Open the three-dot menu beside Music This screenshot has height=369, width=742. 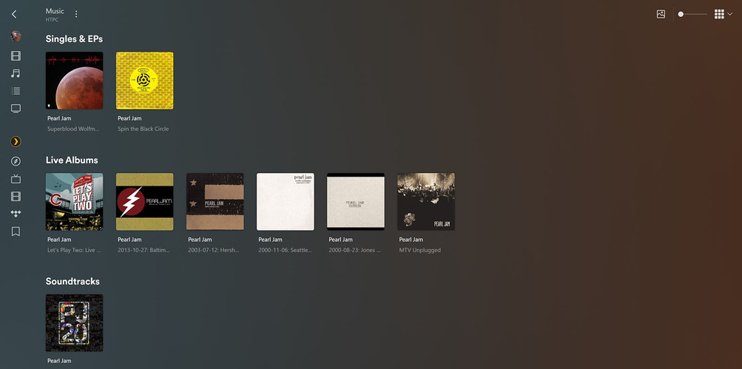pos(76,14)
